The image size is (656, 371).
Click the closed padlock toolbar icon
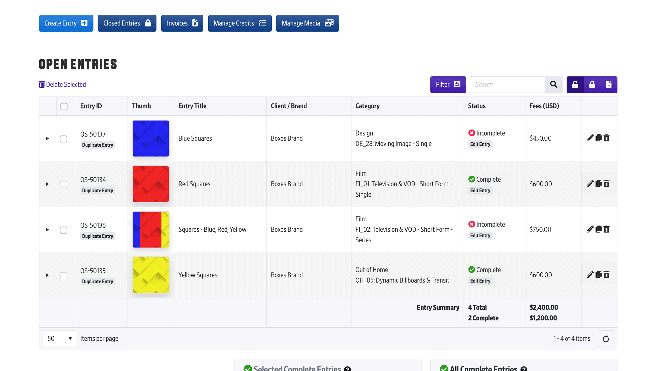pos(592,84)
